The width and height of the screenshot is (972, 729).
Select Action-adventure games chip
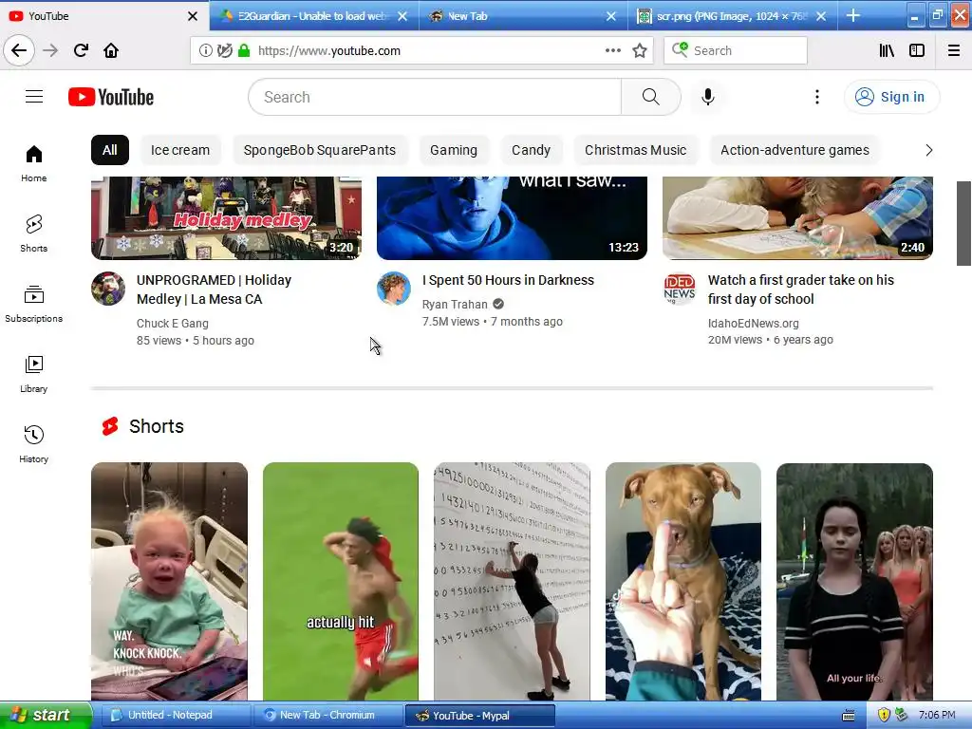tap(794, 150)
